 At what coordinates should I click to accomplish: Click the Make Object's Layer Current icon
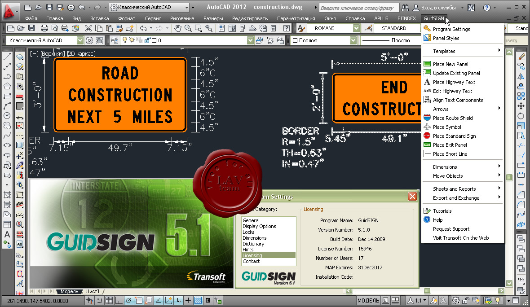coord(260,40)
